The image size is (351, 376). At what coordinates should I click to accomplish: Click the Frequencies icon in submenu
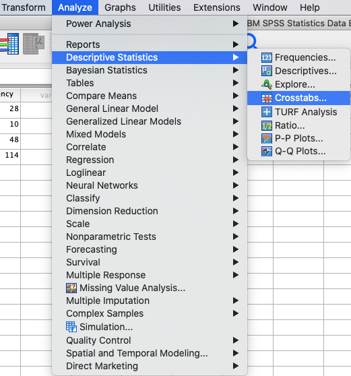coord(266,57)
